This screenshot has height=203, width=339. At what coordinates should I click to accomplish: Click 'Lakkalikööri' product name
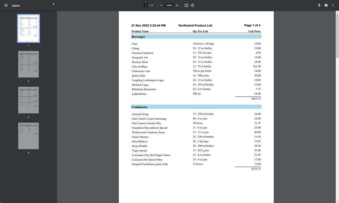[x=139, y=94]
